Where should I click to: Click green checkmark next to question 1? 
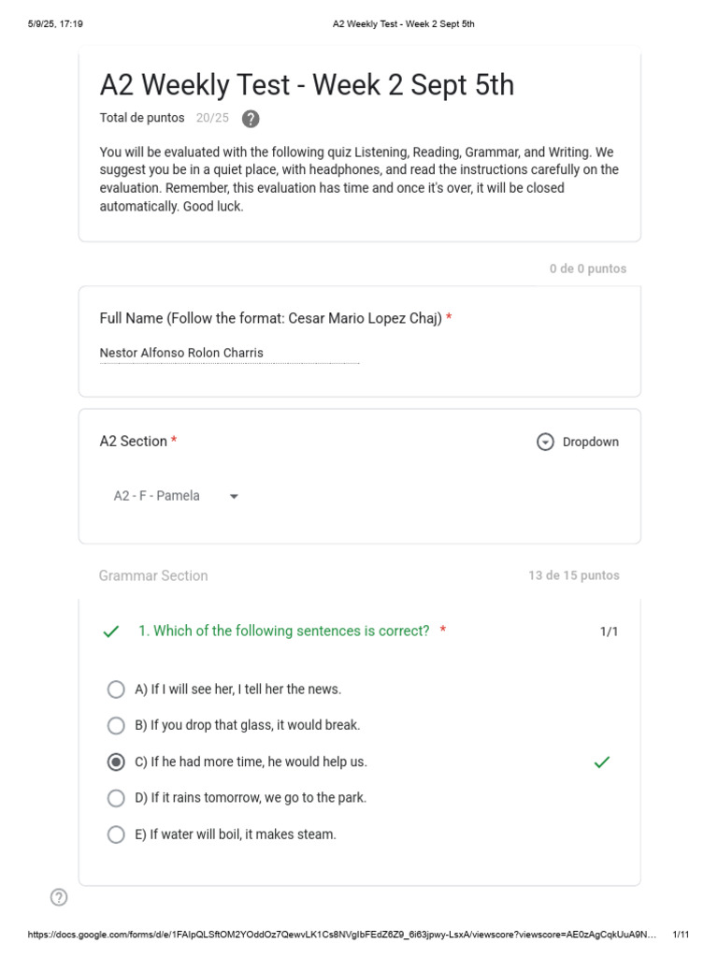pyautogui.click(x=111, y=631)
